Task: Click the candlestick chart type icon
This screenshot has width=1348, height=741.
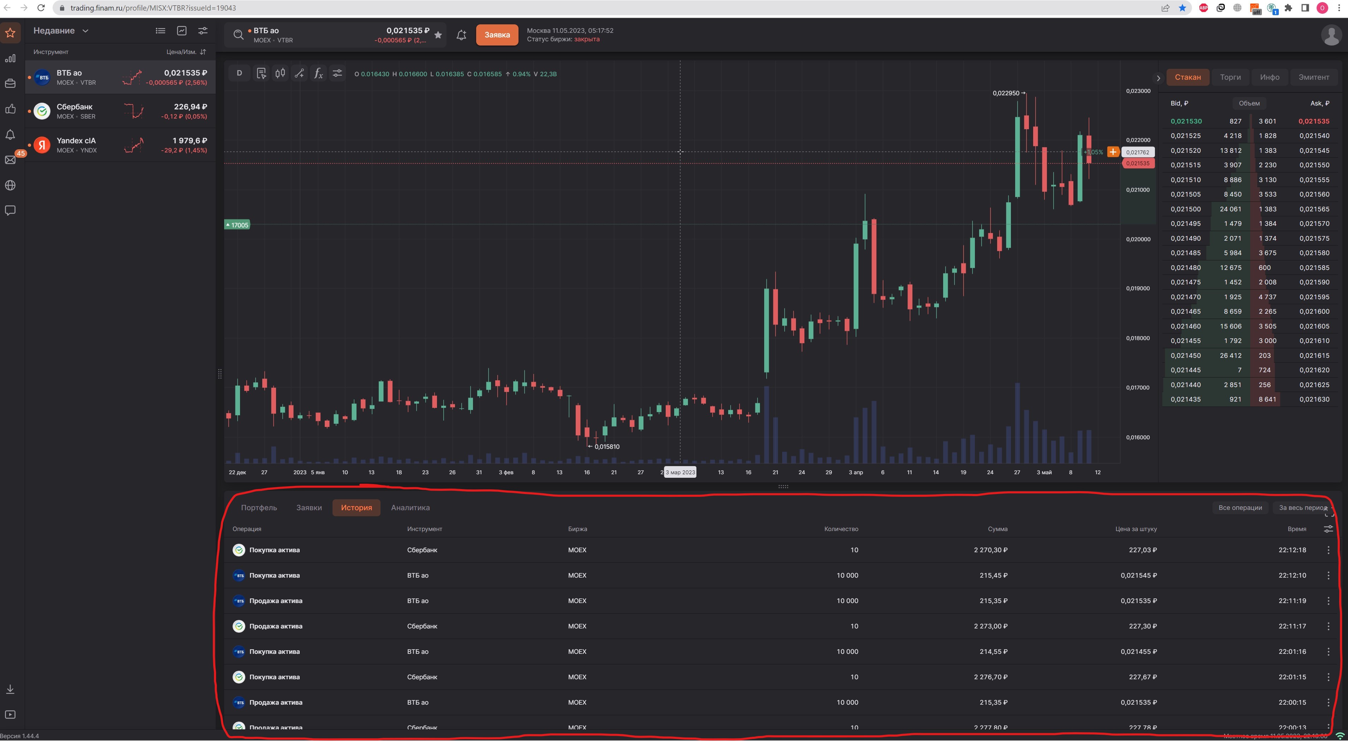Action: click(x=281, y=73)
